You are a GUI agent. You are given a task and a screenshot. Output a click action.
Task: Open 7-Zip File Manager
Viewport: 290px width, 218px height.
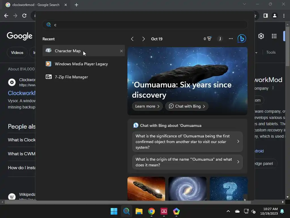tap(84, 77)
